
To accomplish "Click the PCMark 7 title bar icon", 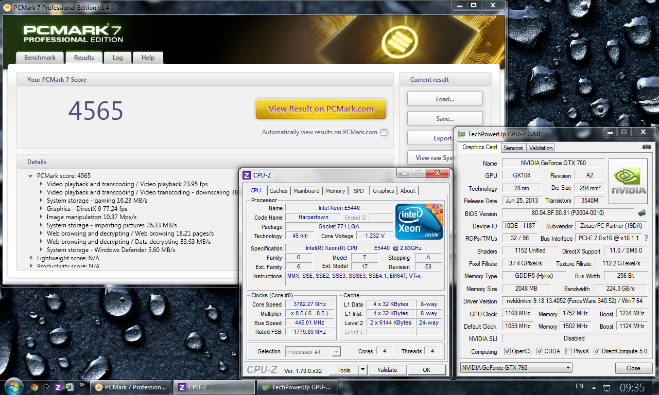I will click(7, 8).
